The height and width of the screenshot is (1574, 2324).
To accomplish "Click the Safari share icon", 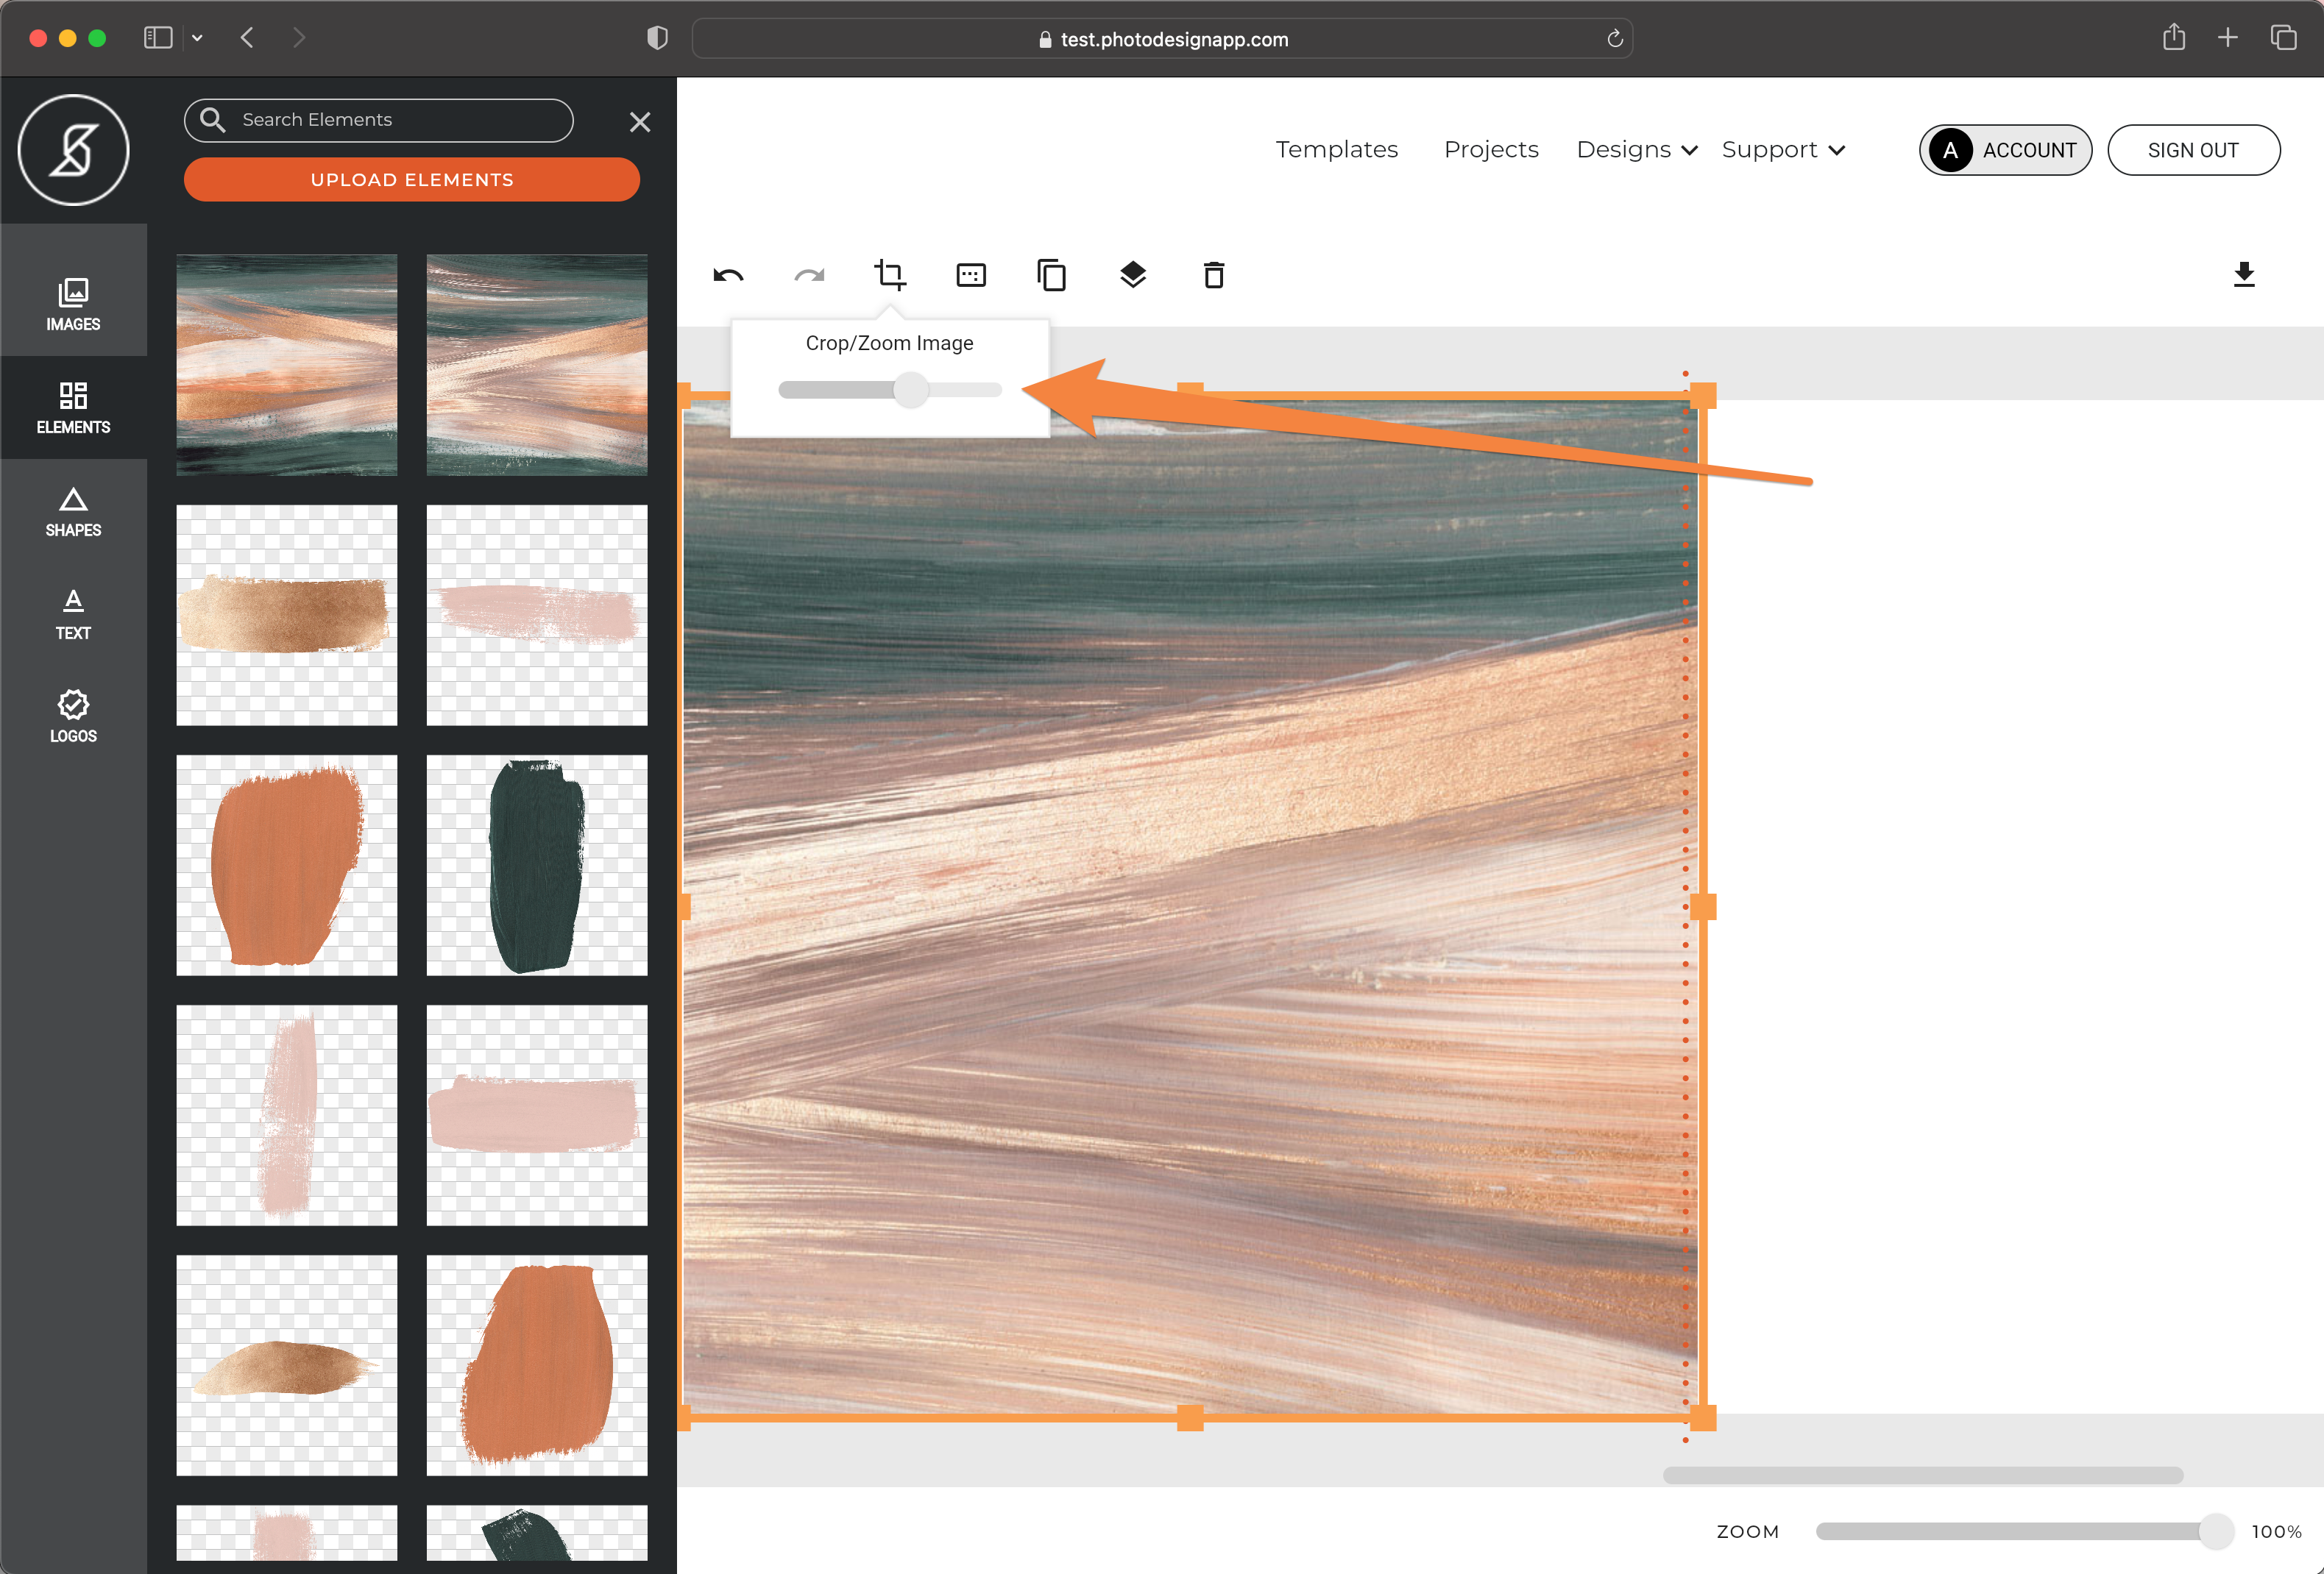I will [2173, 38].
